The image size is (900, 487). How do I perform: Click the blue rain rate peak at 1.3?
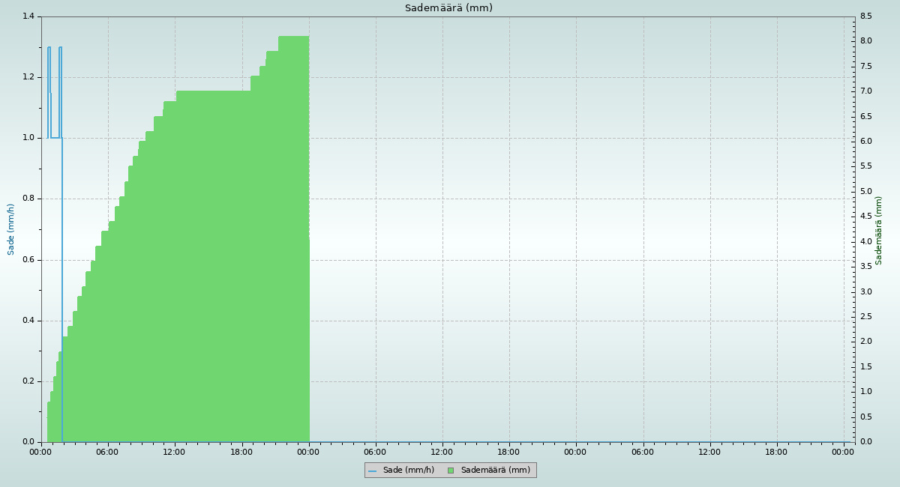click(x=49, y=47)
